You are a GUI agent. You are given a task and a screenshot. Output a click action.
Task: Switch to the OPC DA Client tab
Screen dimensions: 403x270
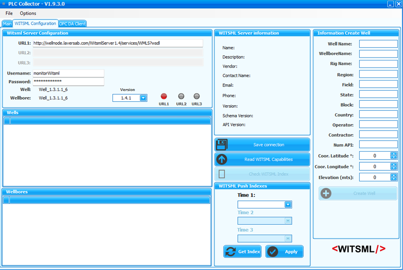click(x=73, y=24)
